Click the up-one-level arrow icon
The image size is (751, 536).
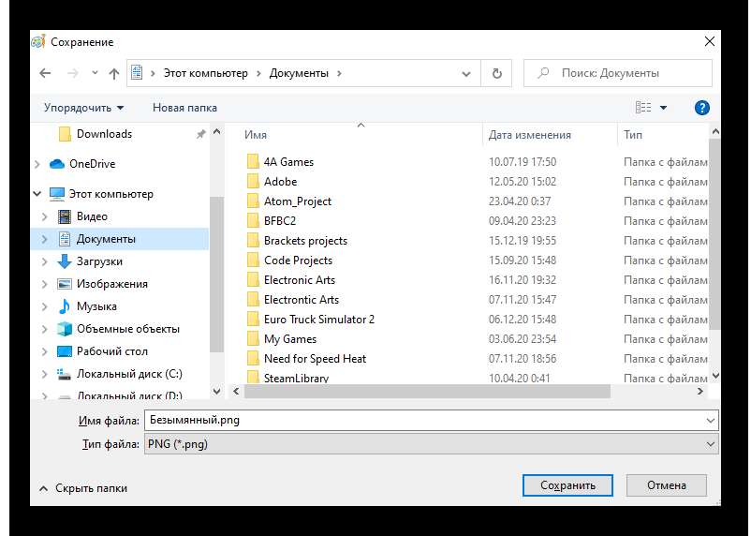114,73
